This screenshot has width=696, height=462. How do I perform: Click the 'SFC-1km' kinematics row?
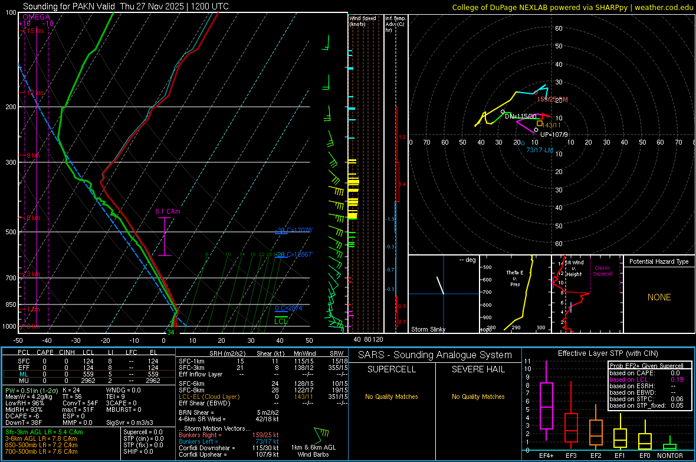263,361
